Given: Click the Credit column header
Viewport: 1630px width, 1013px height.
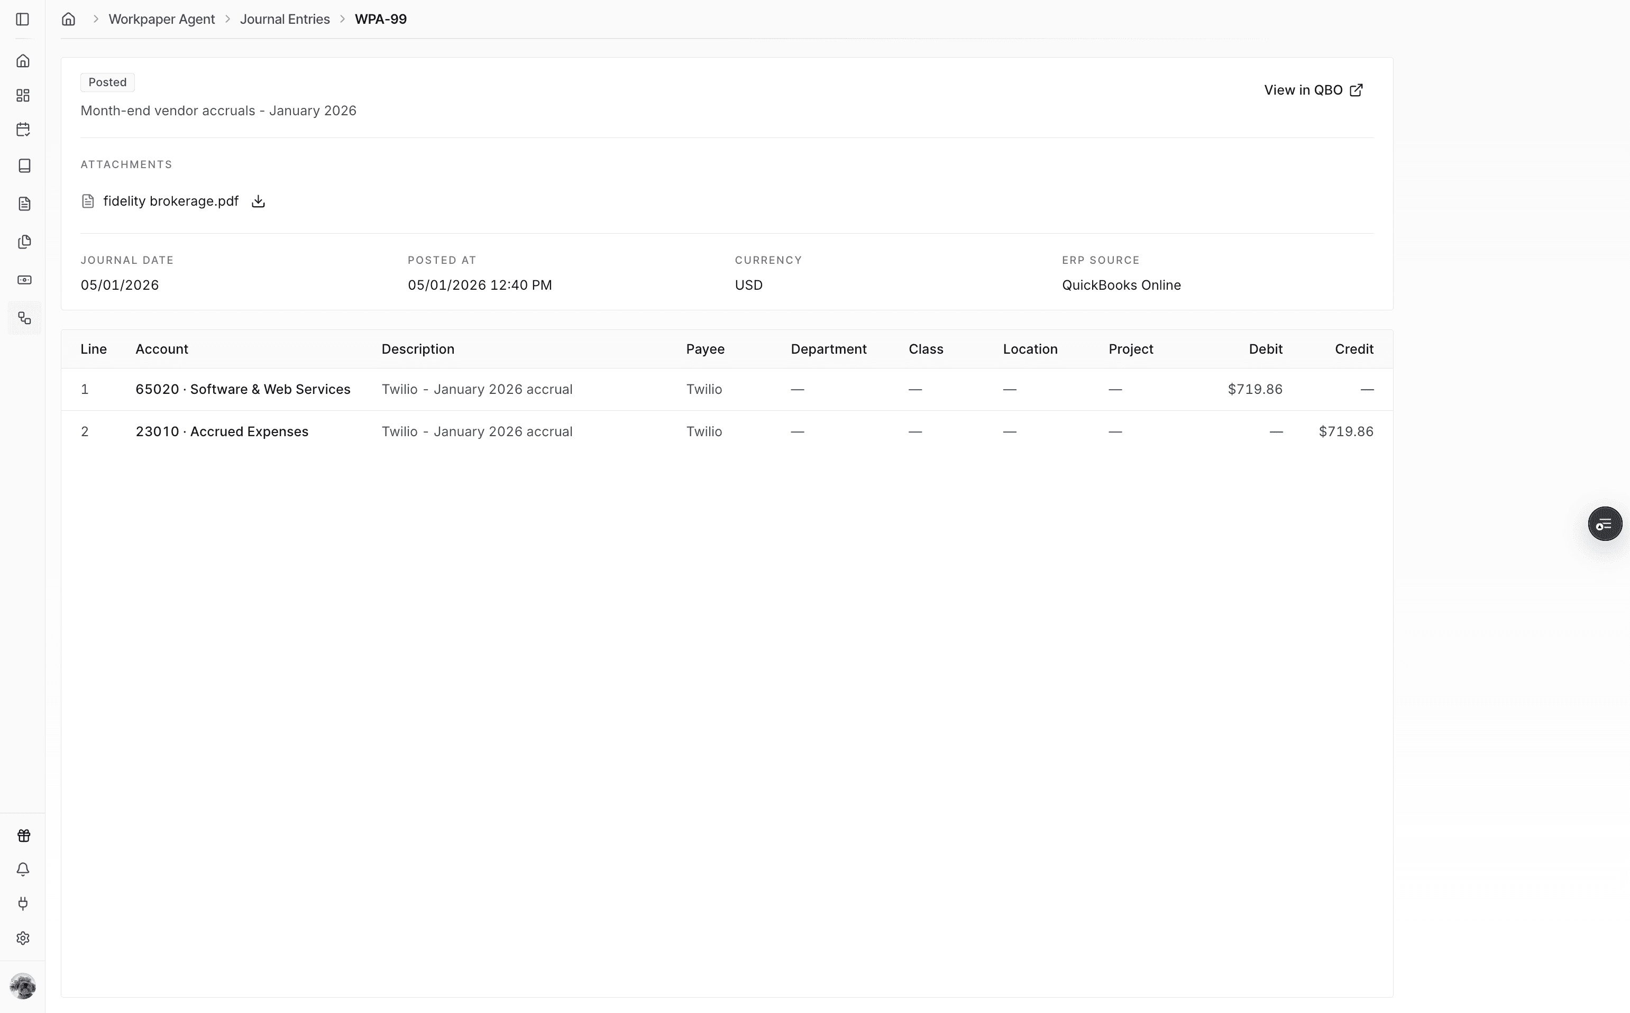Looking at the screenshot, I should (1354, 349).
